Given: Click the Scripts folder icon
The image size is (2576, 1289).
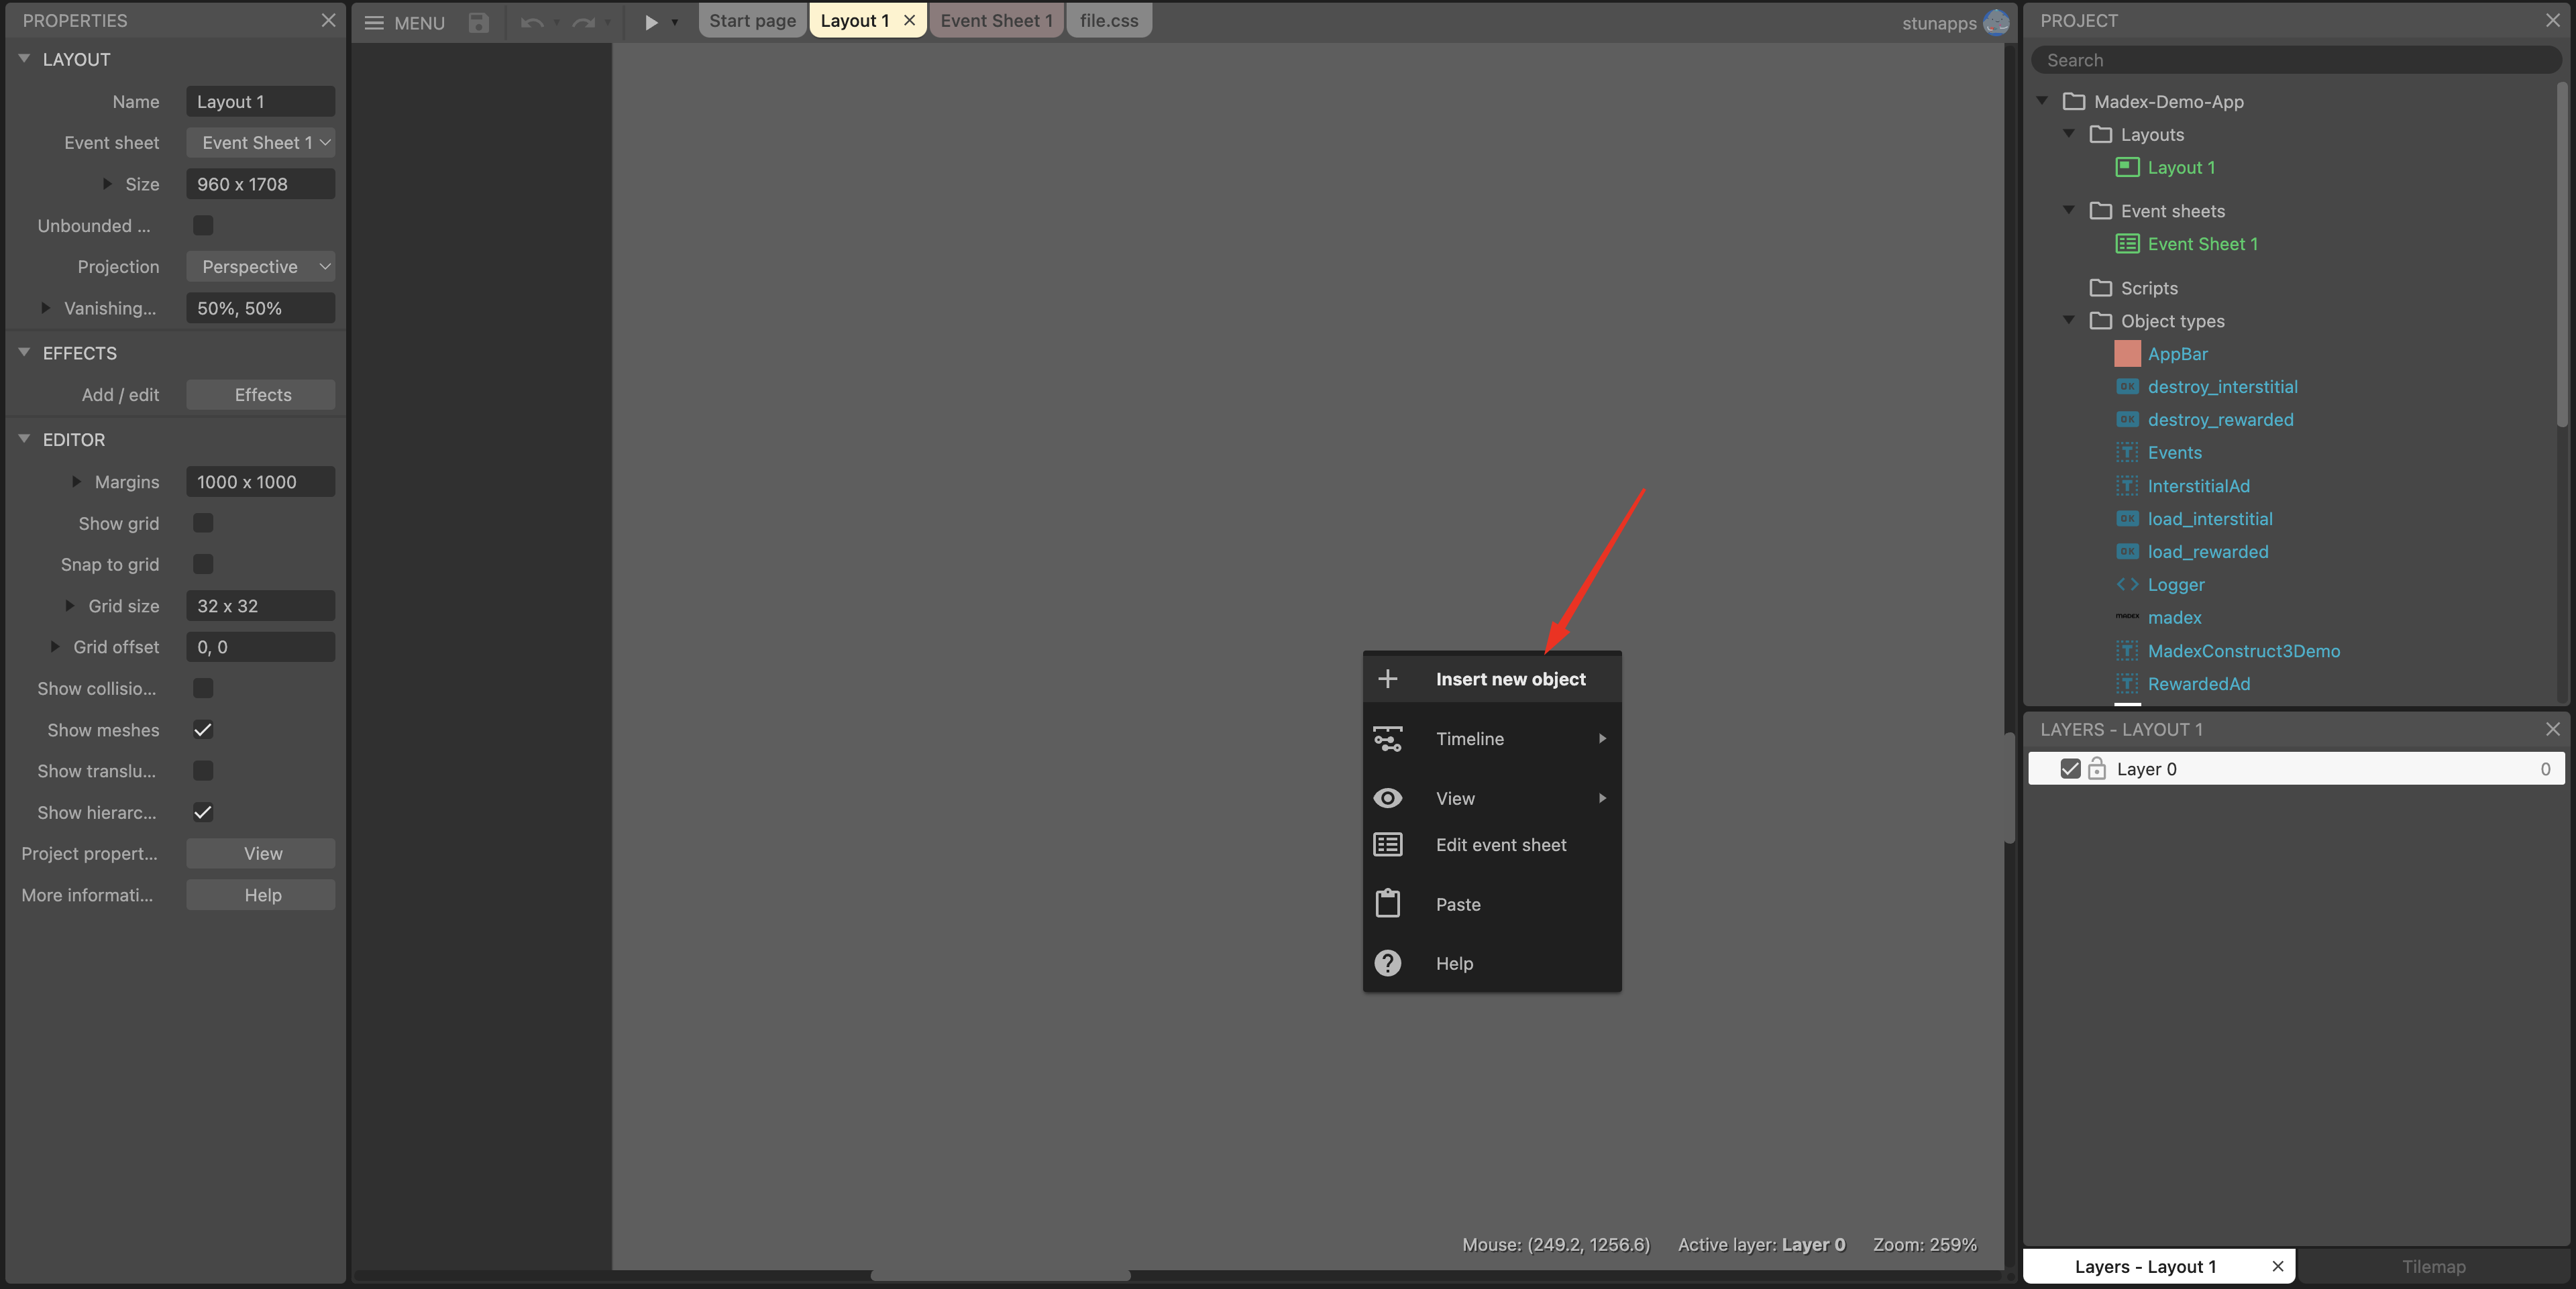Looking at the screenshot, I should click(x=2101, y=288).
